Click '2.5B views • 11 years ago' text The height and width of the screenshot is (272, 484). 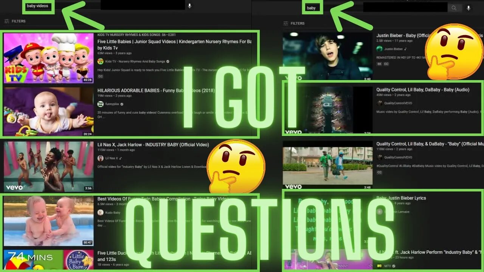[394, 41]
